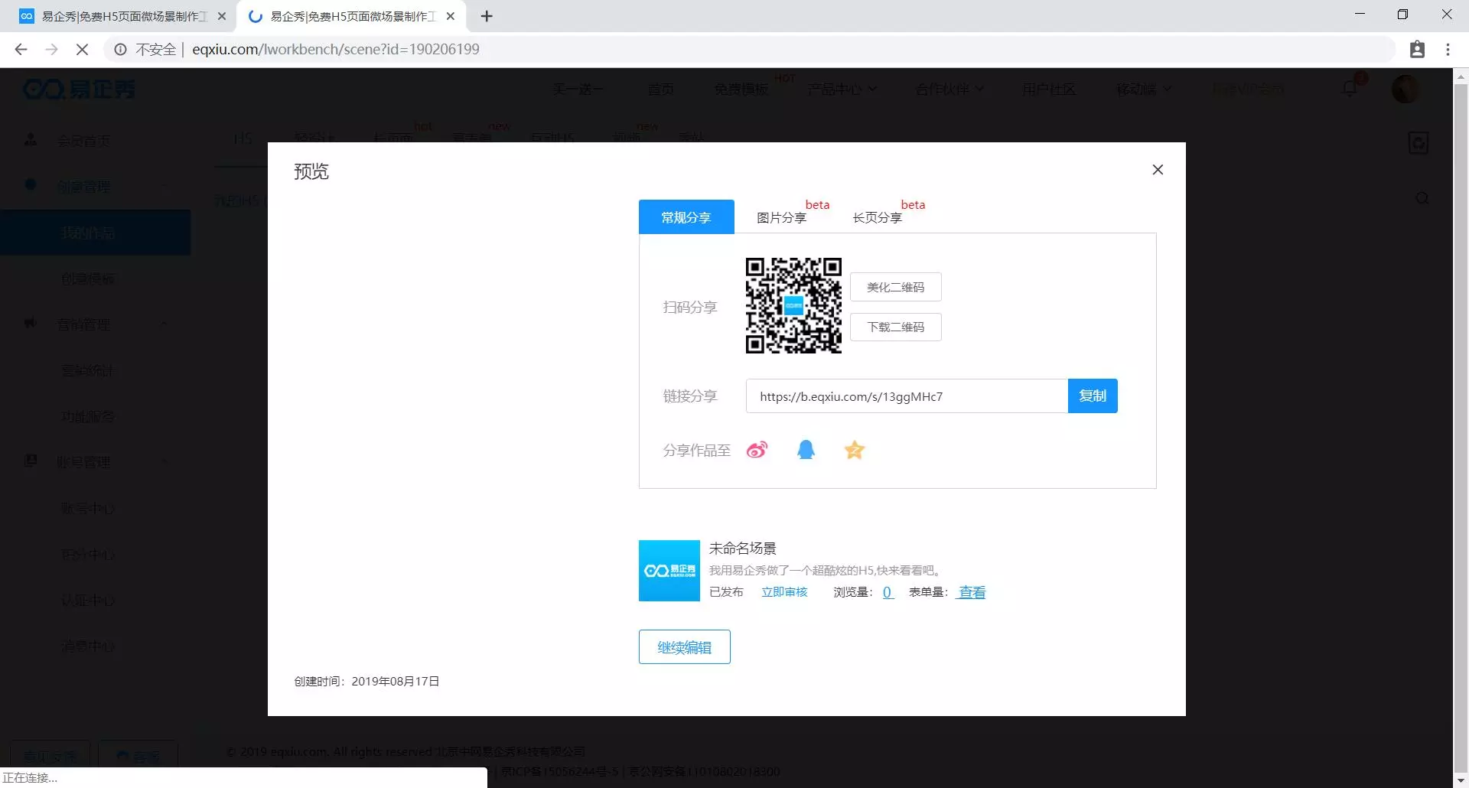Click 免费模板 in top navigation
1469x788 pixels.
tap(741, 90)
